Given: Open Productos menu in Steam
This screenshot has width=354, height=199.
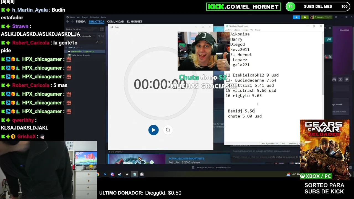Looking at the screenshot, I should click(94, 17).
